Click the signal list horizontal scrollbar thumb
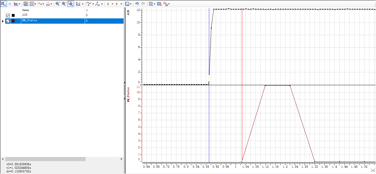The width and height of the screenshot is (376, 174). [45, 159]
